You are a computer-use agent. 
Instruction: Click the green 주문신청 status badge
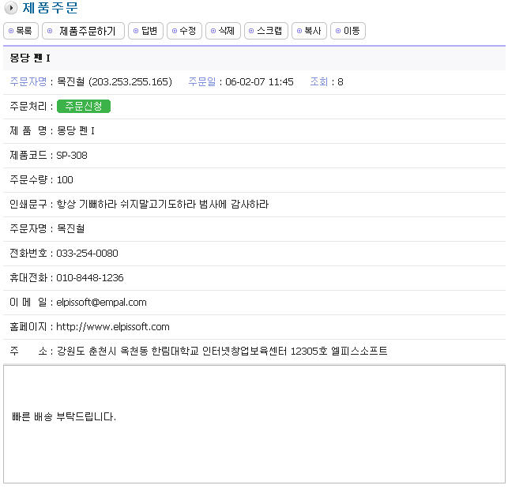84,106
